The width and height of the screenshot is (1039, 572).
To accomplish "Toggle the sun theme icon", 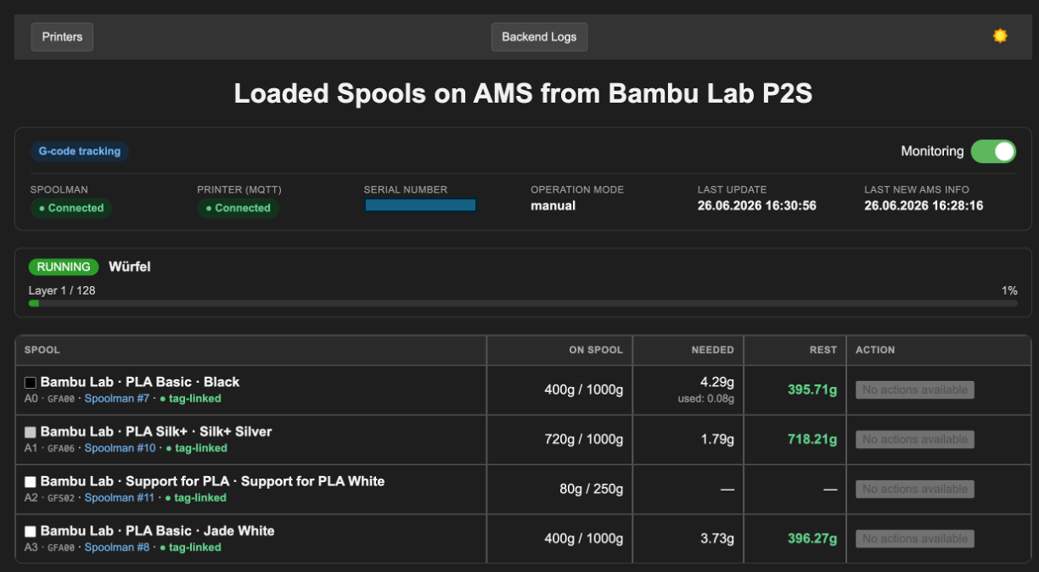I will coord(1000,36).
